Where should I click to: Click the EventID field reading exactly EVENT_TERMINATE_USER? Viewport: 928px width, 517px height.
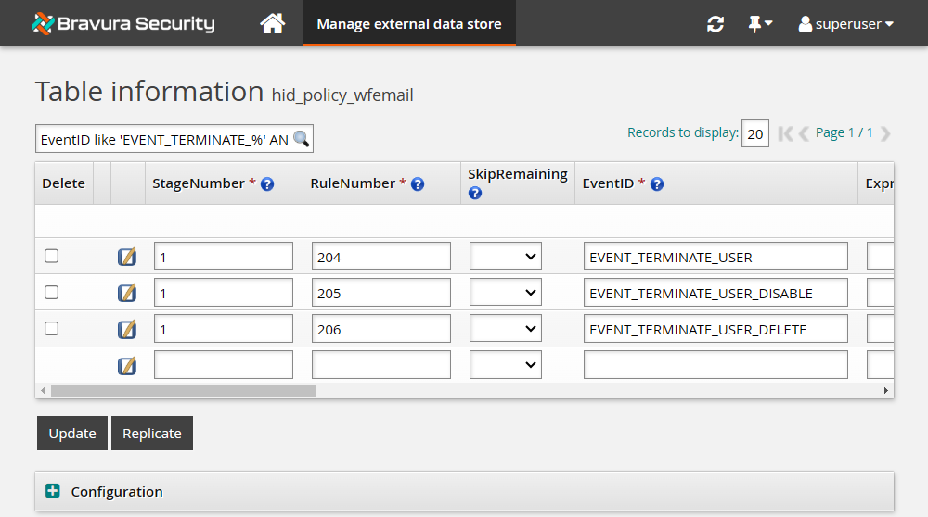[715, 256]
